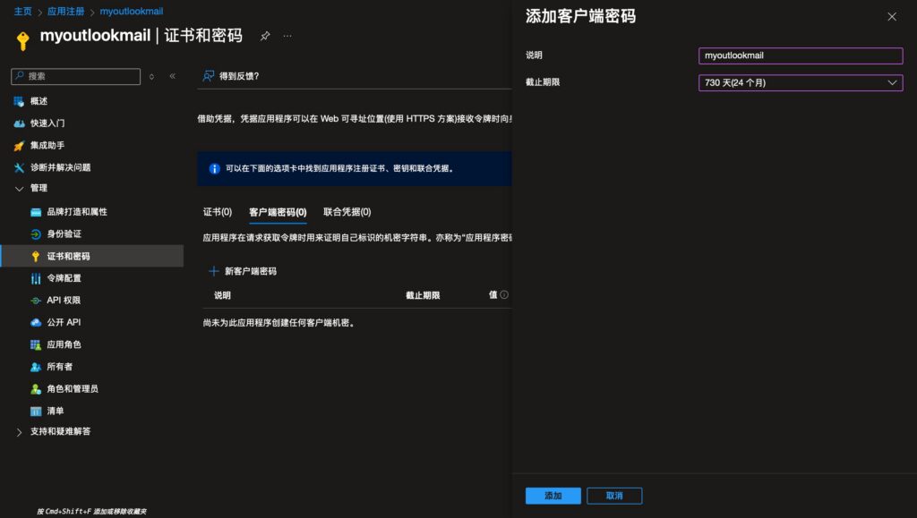Switch to the 联合凭据(0) tab
917x518 pixels.
347,212
